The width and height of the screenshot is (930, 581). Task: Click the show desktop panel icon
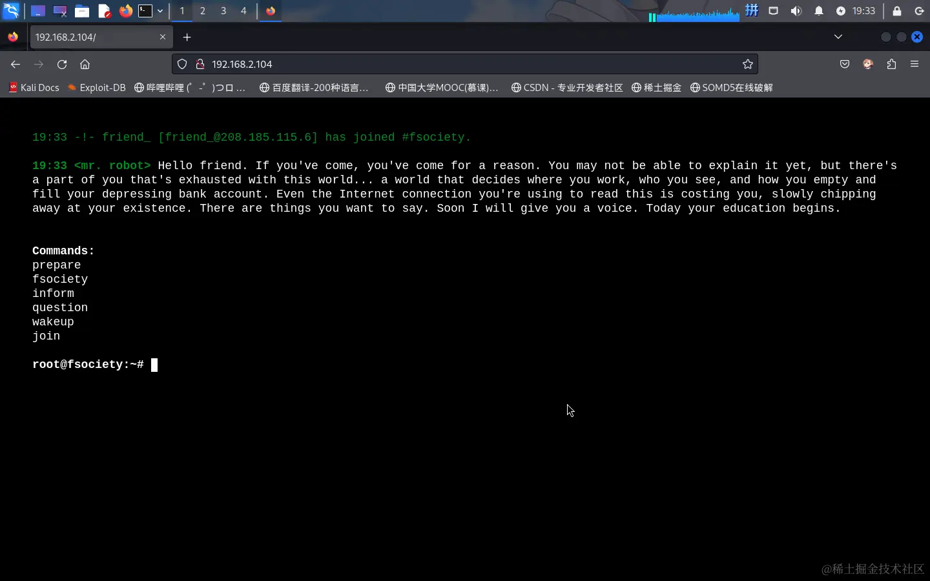coord(38,11)
